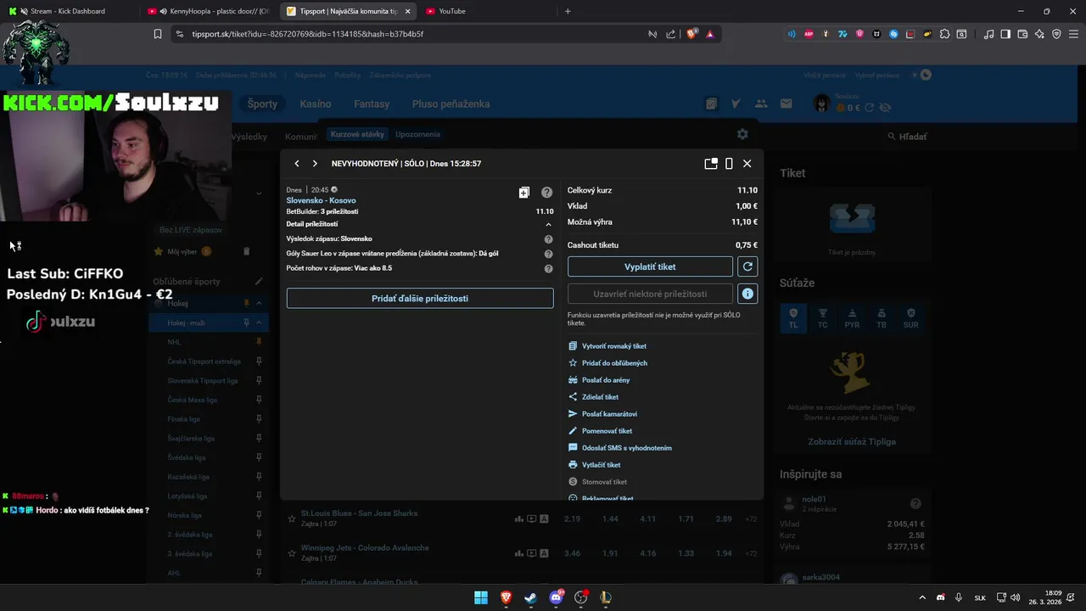Select the TL competition tab
Image resolution: width=1086 pixels, height=611 pixels.
(x=793, y=318)
